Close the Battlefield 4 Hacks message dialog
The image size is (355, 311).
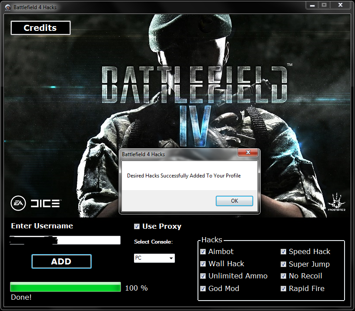(x=248, y=152)
